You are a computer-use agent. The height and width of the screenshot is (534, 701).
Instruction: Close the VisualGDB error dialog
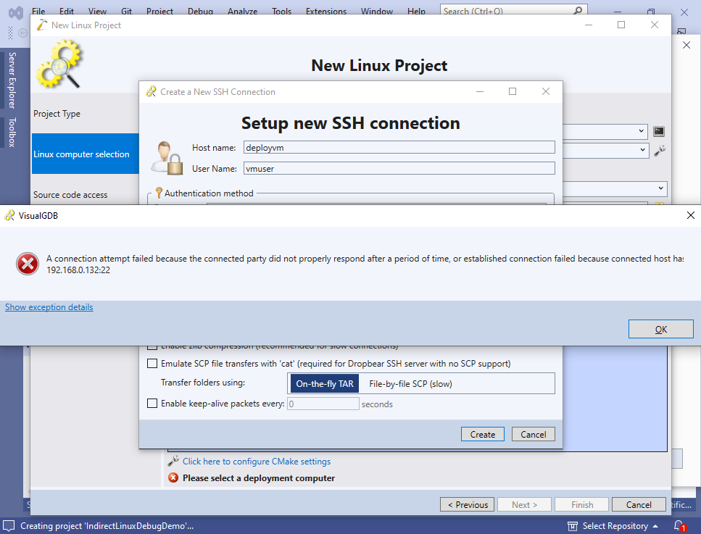pos(690,215)
